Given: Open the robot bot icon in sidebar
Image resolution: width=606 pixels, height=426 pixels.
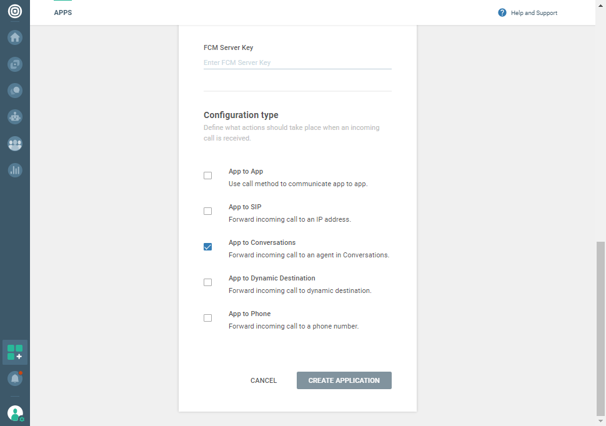Looking at the screenshot, I should click(15, 117).
